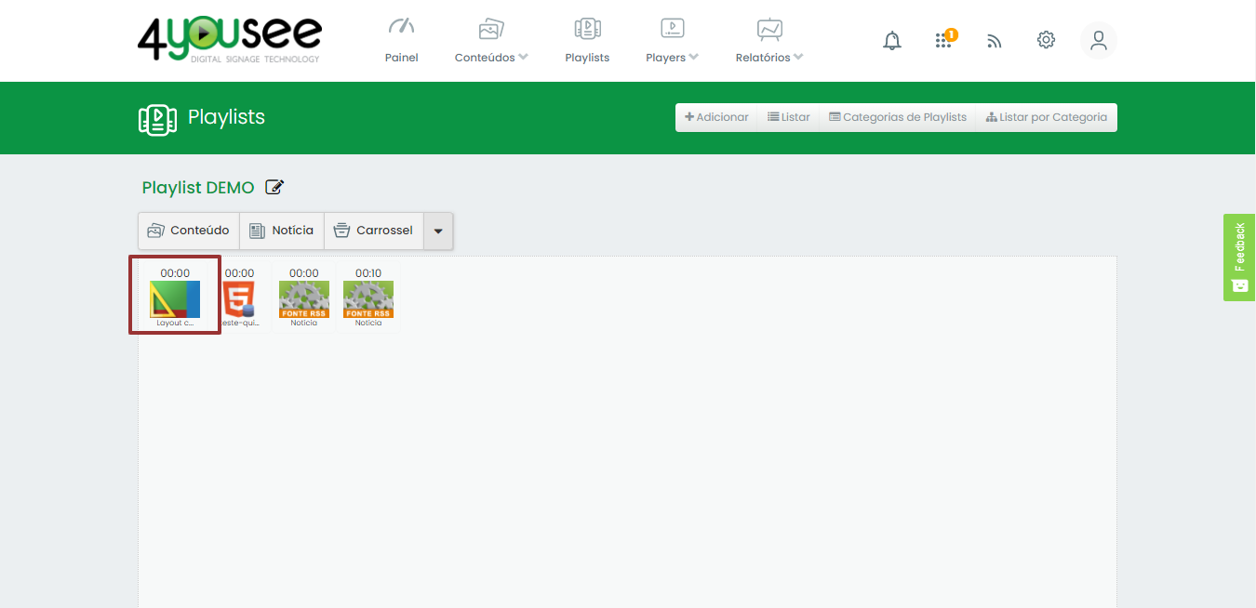Click the Playlists nav icon
This screenshot has width=1256, height=608.
(587, 29)
